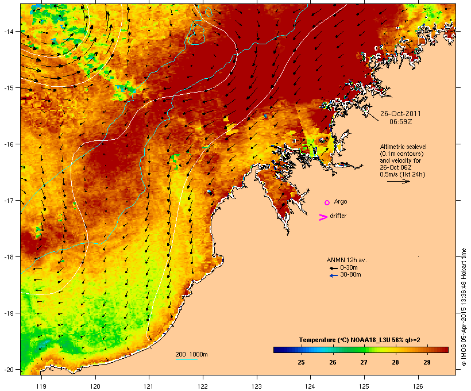The width and height of the screenshot is (471, 391).
Task: Click the 'ANMN 12h av.' heading
Action: click(x=346, y=260)
